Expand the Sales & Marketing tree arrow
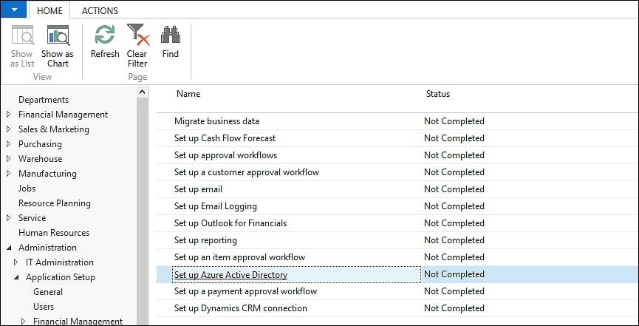Image resolution: width=639 pixels, height=326 pixels. 9,129
